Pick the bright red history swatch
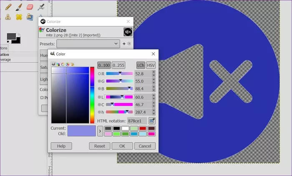The width and height of the screenshot is (292, 176). click(143, 128)
